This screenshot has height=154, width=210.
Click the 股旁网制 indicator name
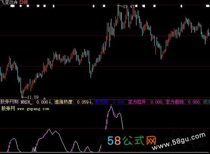9,102
